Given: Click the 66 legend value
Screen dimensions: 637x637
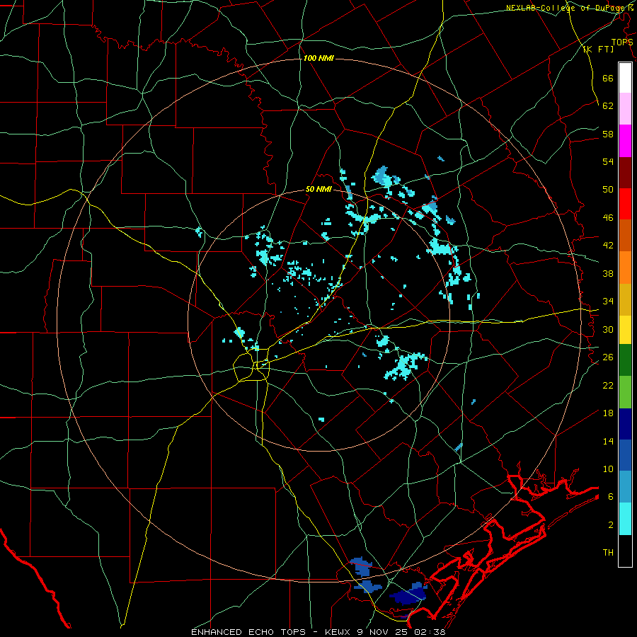Looking at the screenshot, I should (608, 78).
